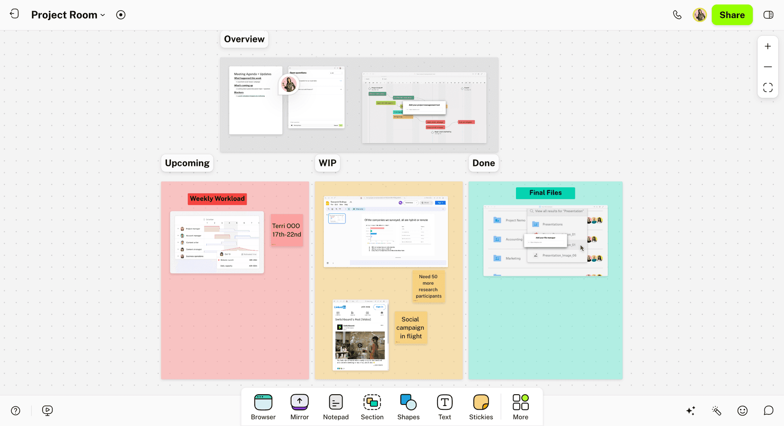Zoom in with the plus button

coord(768,46)
